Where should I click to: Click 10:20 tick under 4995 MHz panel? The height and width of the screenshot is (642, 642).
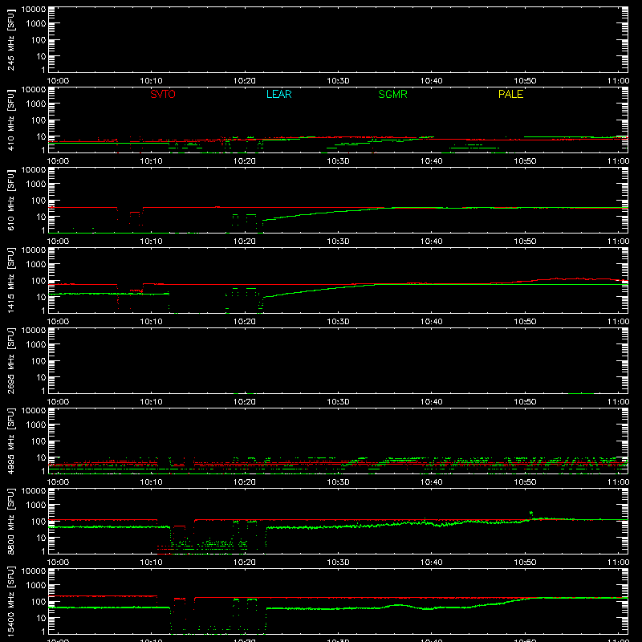coord(245,482)
